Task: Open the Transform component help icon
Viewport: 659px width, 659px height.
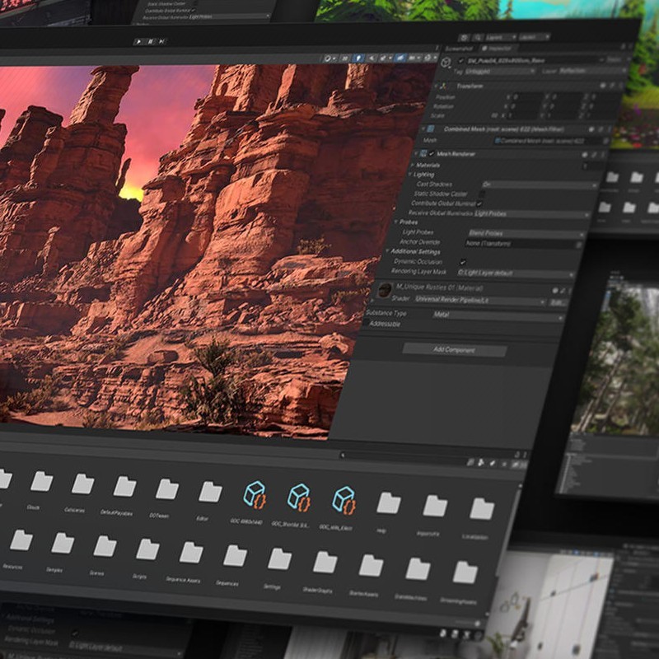Action: click(x=603, y=86)
